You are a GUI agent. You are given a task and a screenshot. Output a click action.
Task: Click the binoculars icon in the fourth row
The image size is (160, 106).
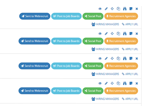(x=125, y=83)
